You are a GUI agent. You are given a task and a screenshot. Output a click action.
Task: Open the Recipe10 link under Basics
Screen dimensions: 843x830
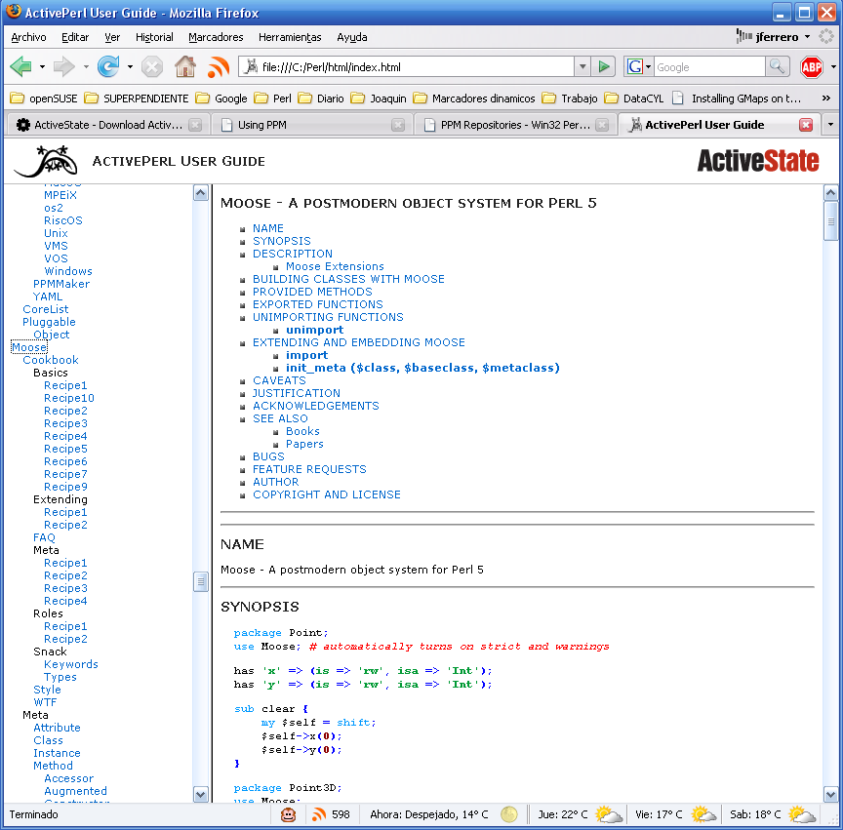(69, 398)
